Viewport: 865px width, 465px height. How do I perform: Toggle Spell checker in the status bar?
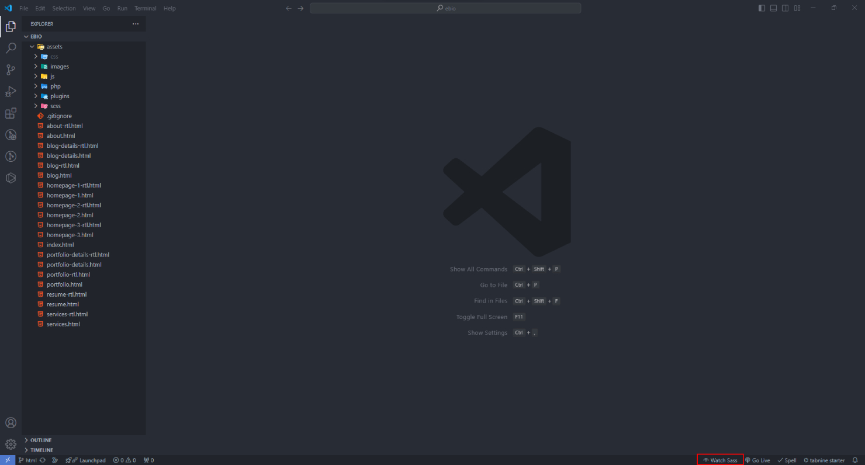point(787,460)
